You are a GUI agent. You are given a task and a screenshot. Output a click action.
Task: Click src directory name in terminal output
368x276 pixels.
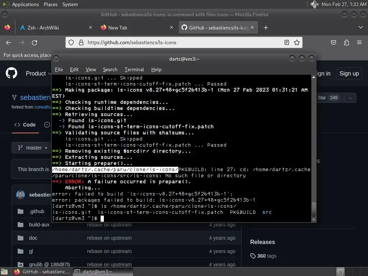(267, 212)
